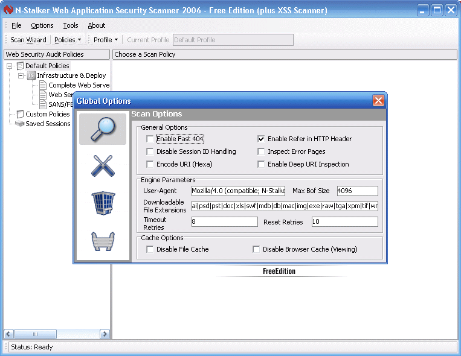Open the About menu
461x356 pixels.
pyautogui.click(x=97, y=25)
